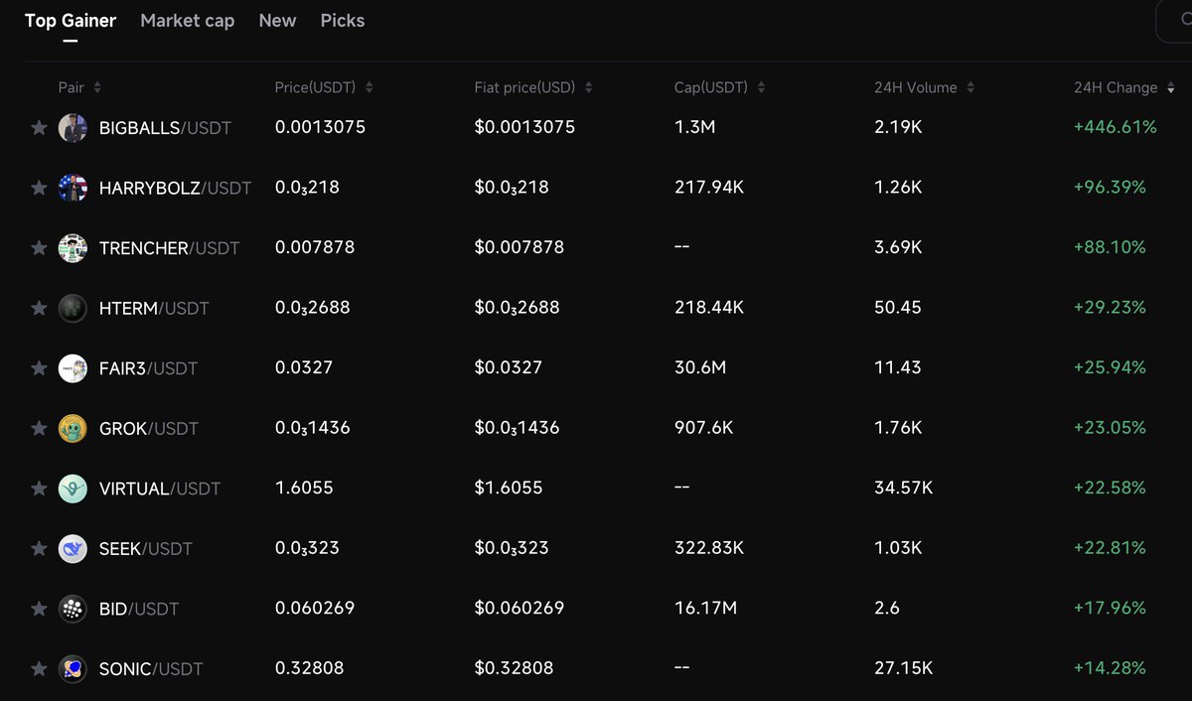The image size is (1192, 701).
Task: Click the search field at top right
Action: click(1174, 21)
